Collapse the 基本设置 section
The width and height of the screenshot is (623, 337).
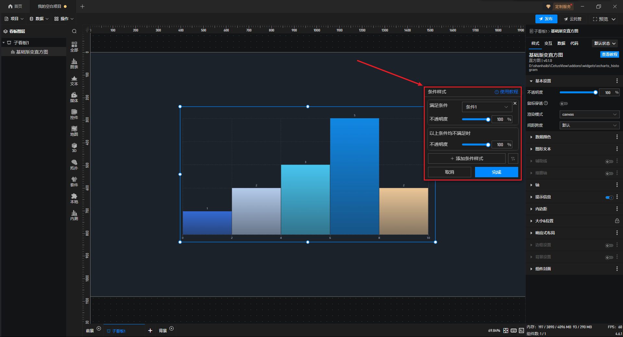(x=531, y=81)
